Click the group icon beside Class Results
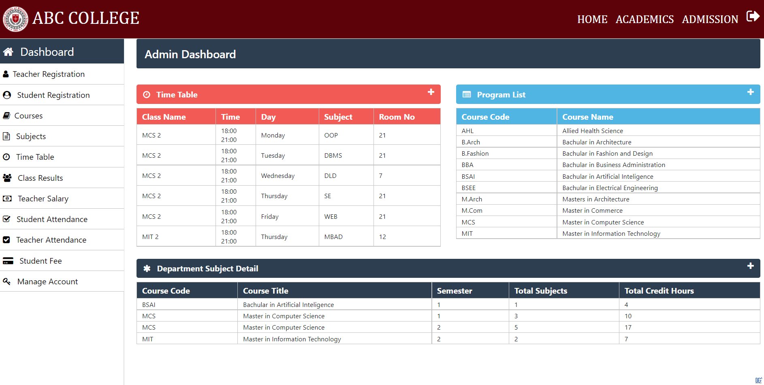The width and height of the screenshot is (764, 385). click(7, 178)
